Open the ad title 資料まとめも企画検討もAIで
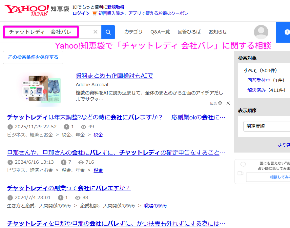 114,75
